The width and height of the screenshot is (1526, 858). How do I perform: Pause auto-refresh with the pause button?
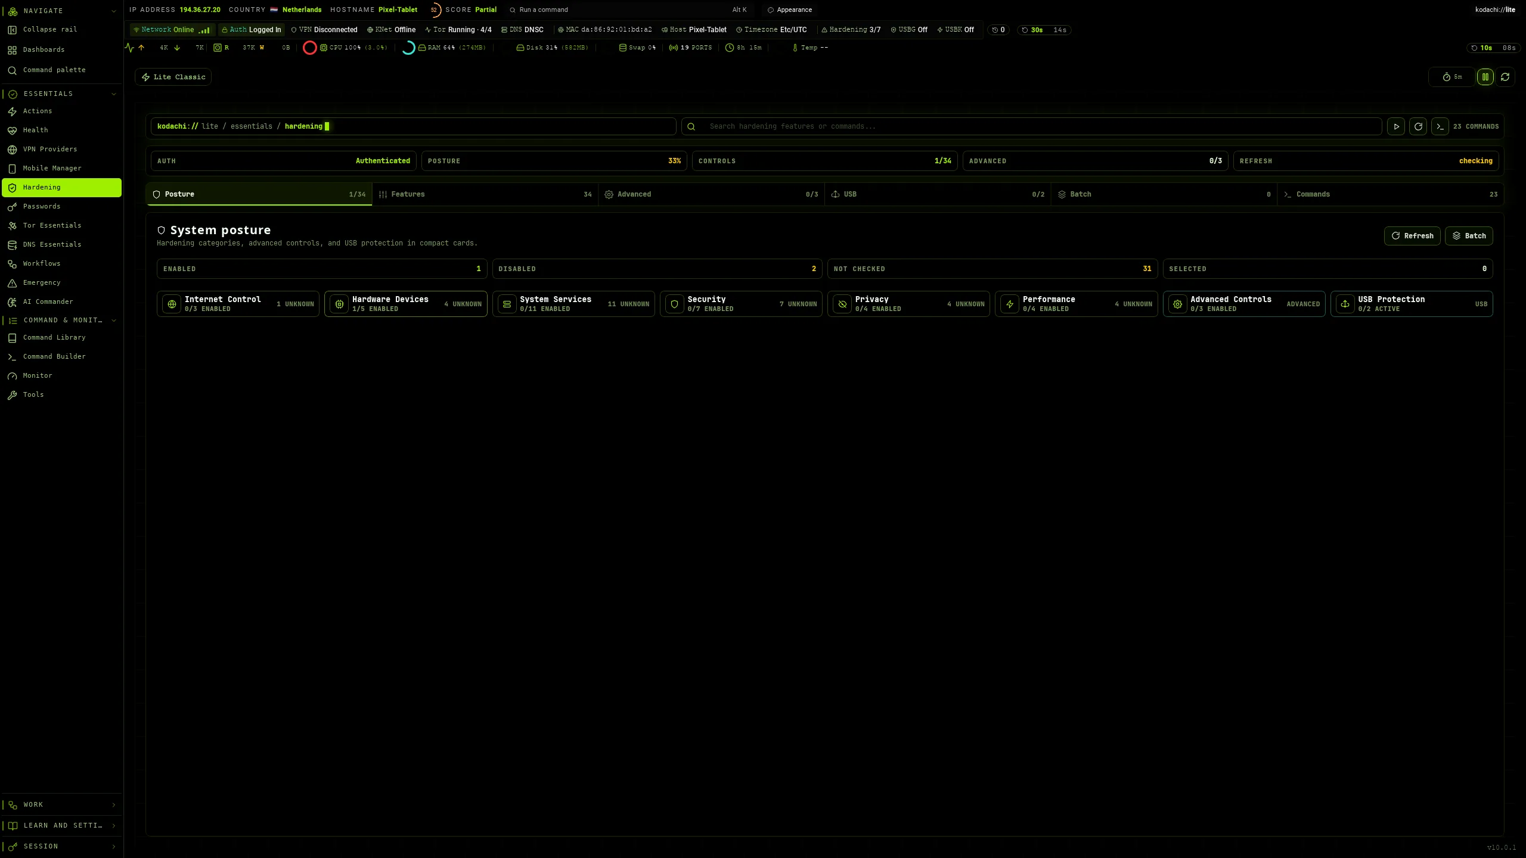(x=1485, y=77)
